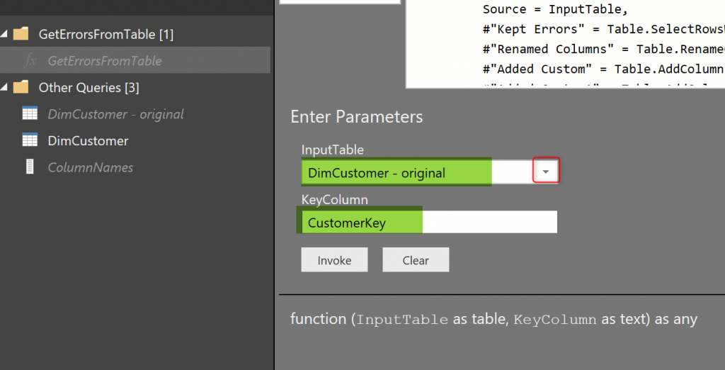Open the DimCustomer query
Viewport: 725px width, 370px height.
point(88,141)
